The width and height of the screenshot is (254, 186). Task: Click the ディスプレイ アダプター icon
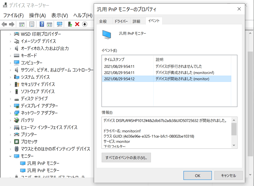tap(16, 106)
